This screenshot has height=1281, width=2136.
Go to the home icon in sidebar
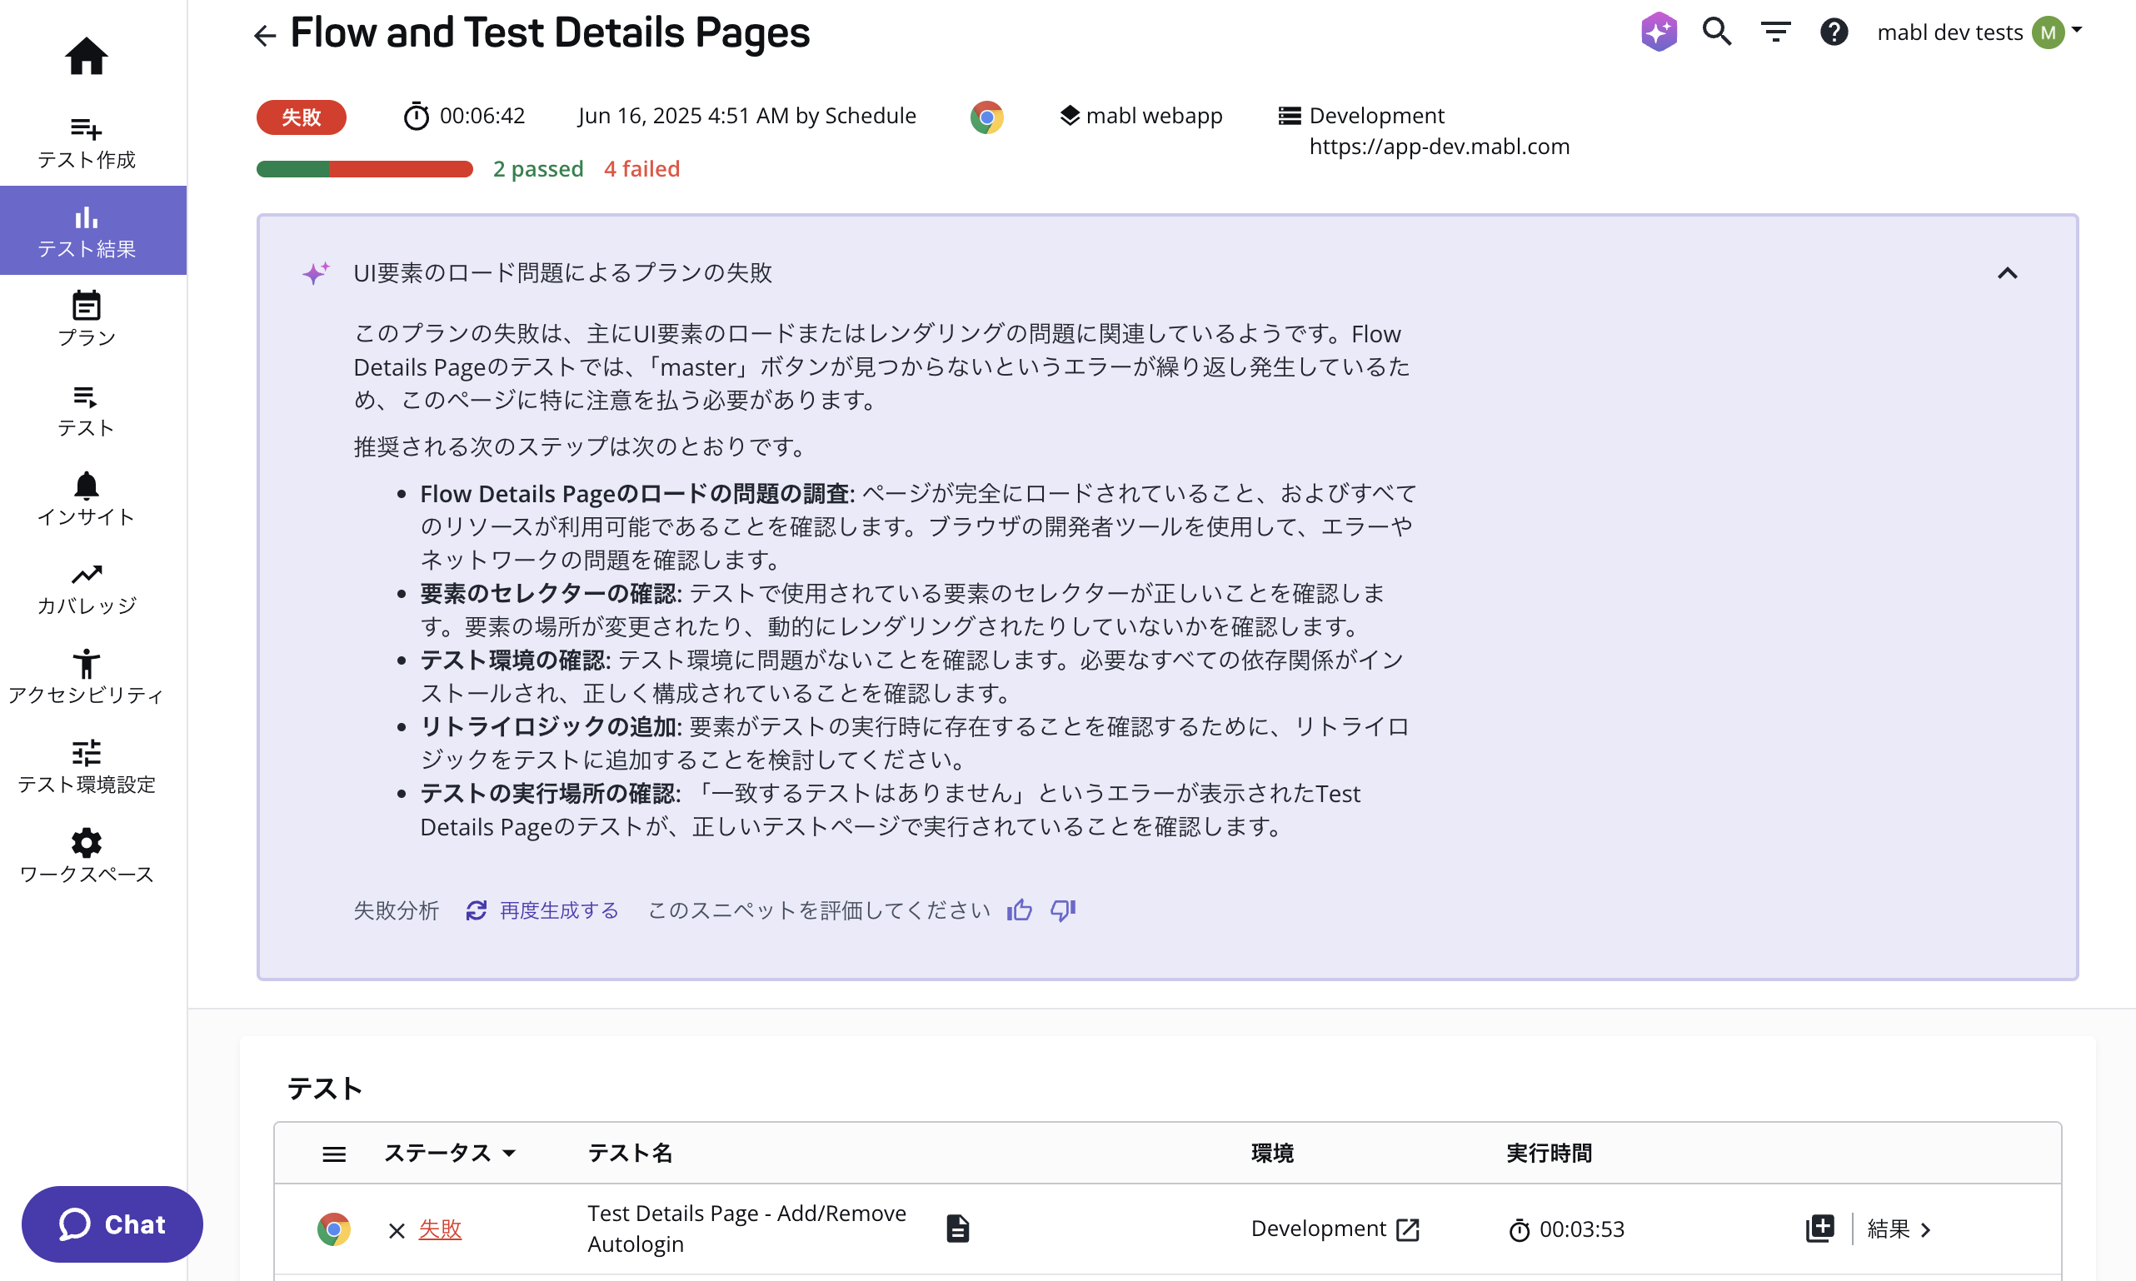(x=87, y=56)
